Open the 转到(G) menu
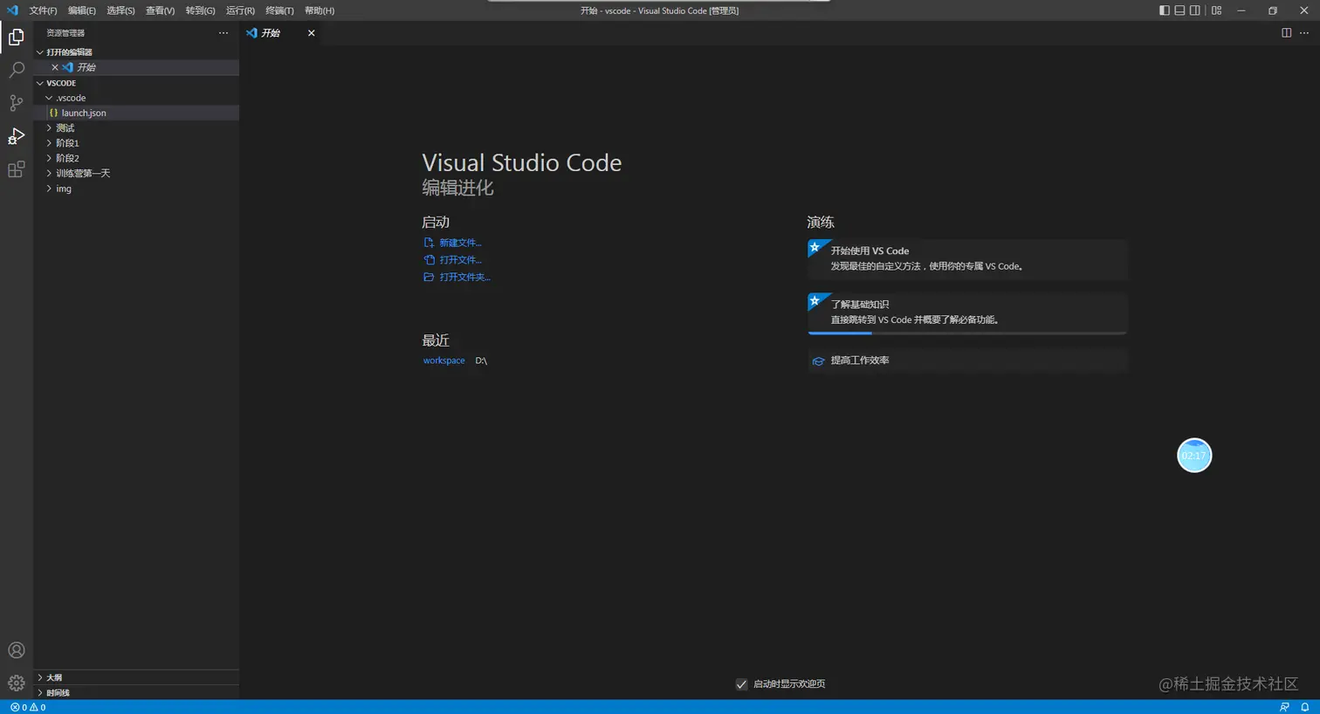The image size is (1320, 714). pyautogui.click(x=200, y=10)
